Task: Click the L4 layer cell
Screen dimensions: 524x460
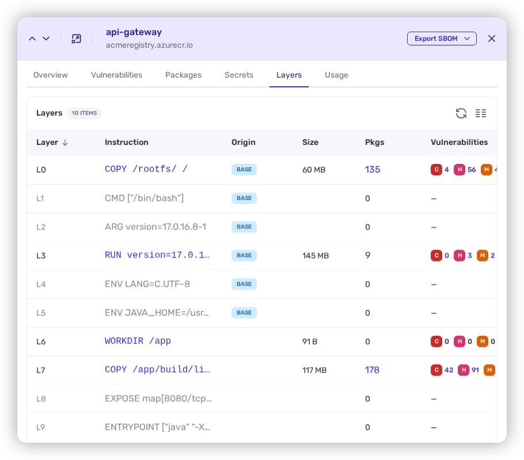Action: click(x=41, y=285)
